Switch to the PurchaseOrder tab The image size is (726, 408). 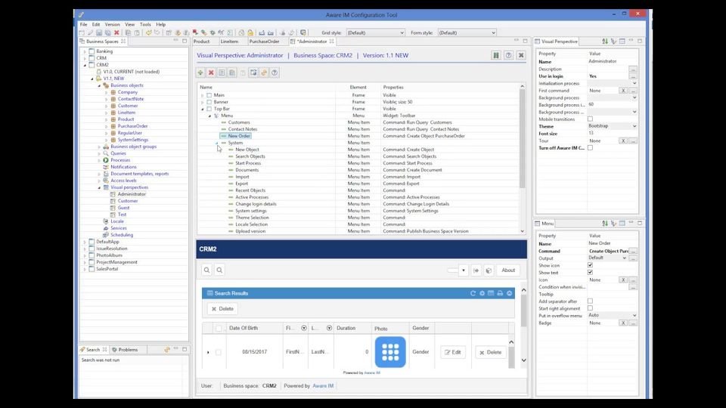(264, 41)
